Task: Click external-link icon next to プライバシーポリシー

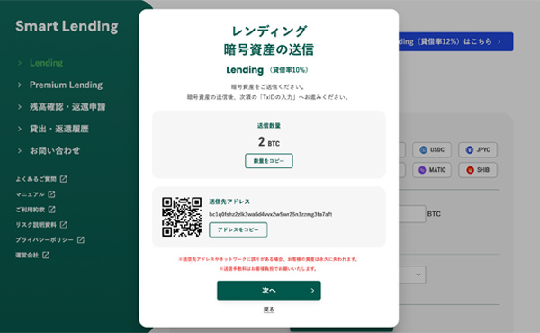Action: tap(81, 239)
